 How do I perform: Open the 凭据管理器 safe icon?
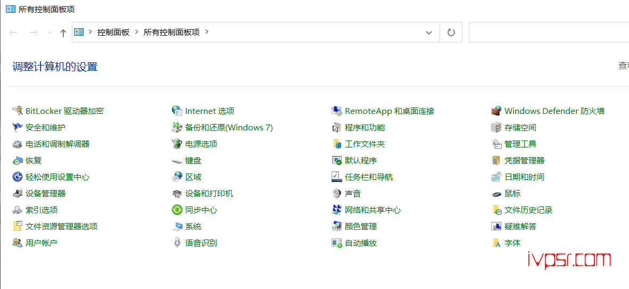496,161
